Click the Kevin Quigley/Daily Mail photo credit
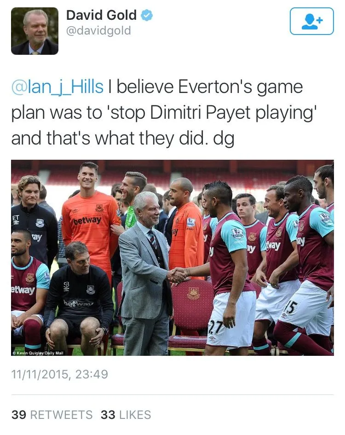The image size is (345, 435). pos(38,353)
